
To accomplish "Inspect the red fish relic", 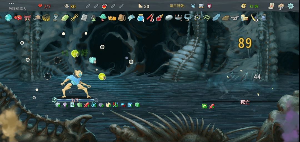I will [18, 17].
